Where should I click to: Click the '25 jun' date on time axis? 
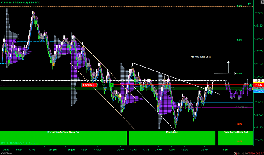click(71, 150)
